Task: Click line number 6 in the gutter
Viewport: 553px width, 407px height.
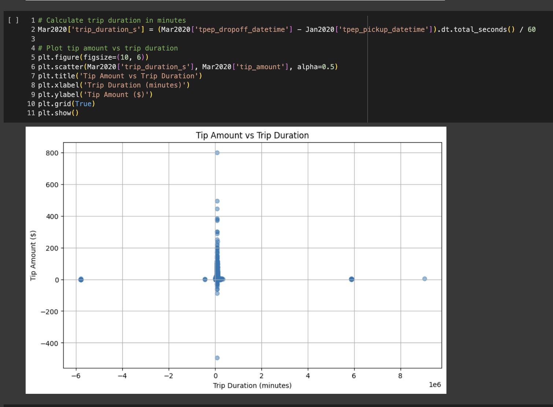Action: [33, 67]
